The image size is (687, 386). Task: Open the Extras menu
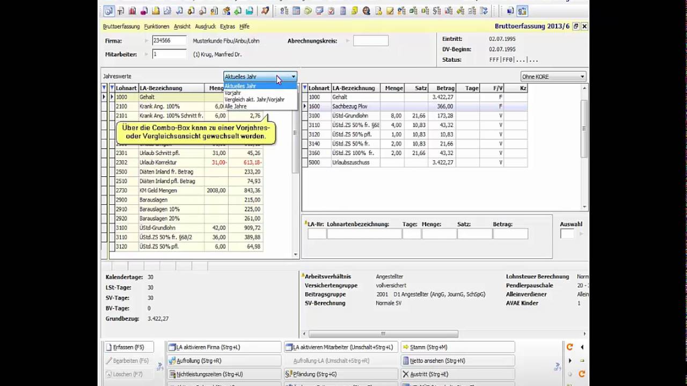(x=228, y=26)
